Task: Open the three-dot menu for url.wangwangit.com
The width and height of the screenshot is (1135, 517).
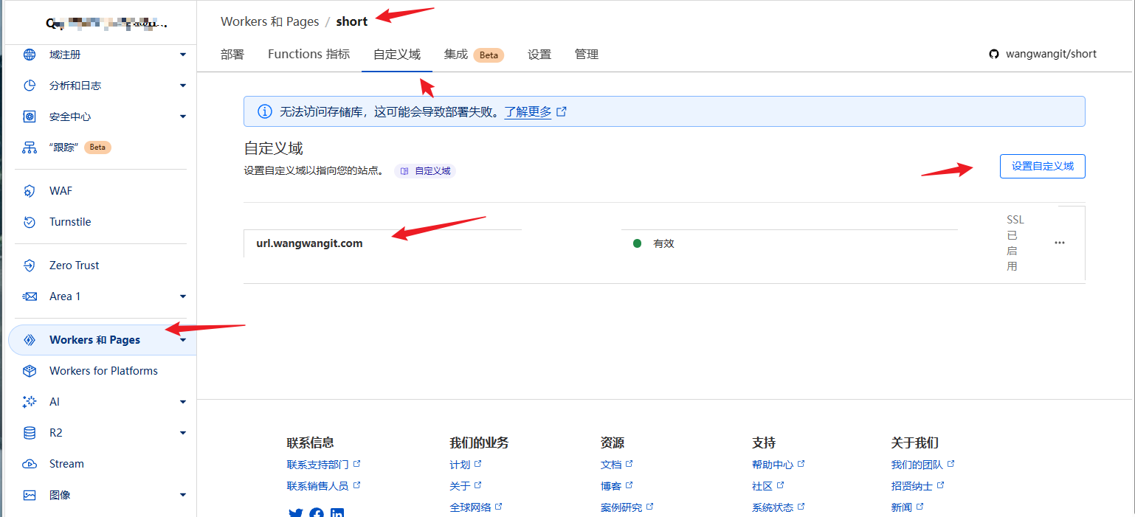Action: (x=1060, y=243)
